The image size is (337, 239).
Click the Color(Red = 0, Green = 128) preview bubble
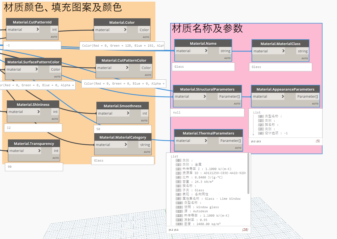click(122, 46)
